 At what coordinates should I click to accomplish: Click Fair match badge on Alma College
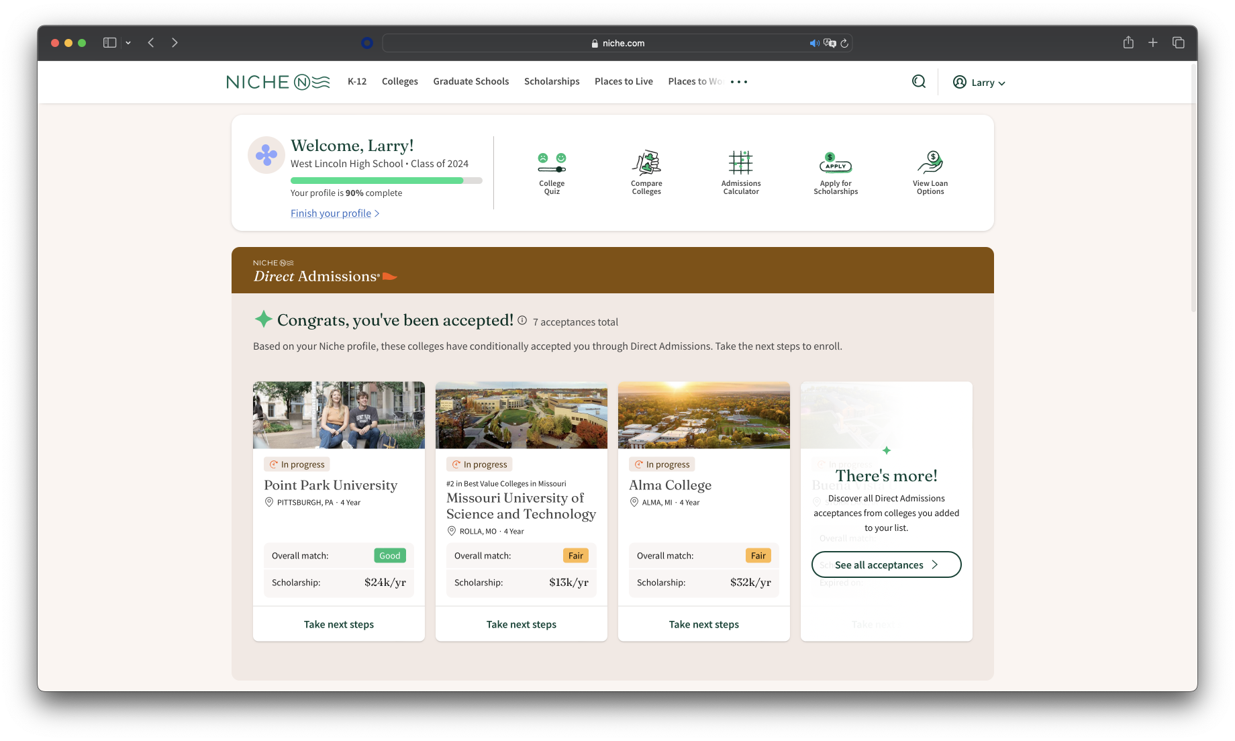(758, 556)
